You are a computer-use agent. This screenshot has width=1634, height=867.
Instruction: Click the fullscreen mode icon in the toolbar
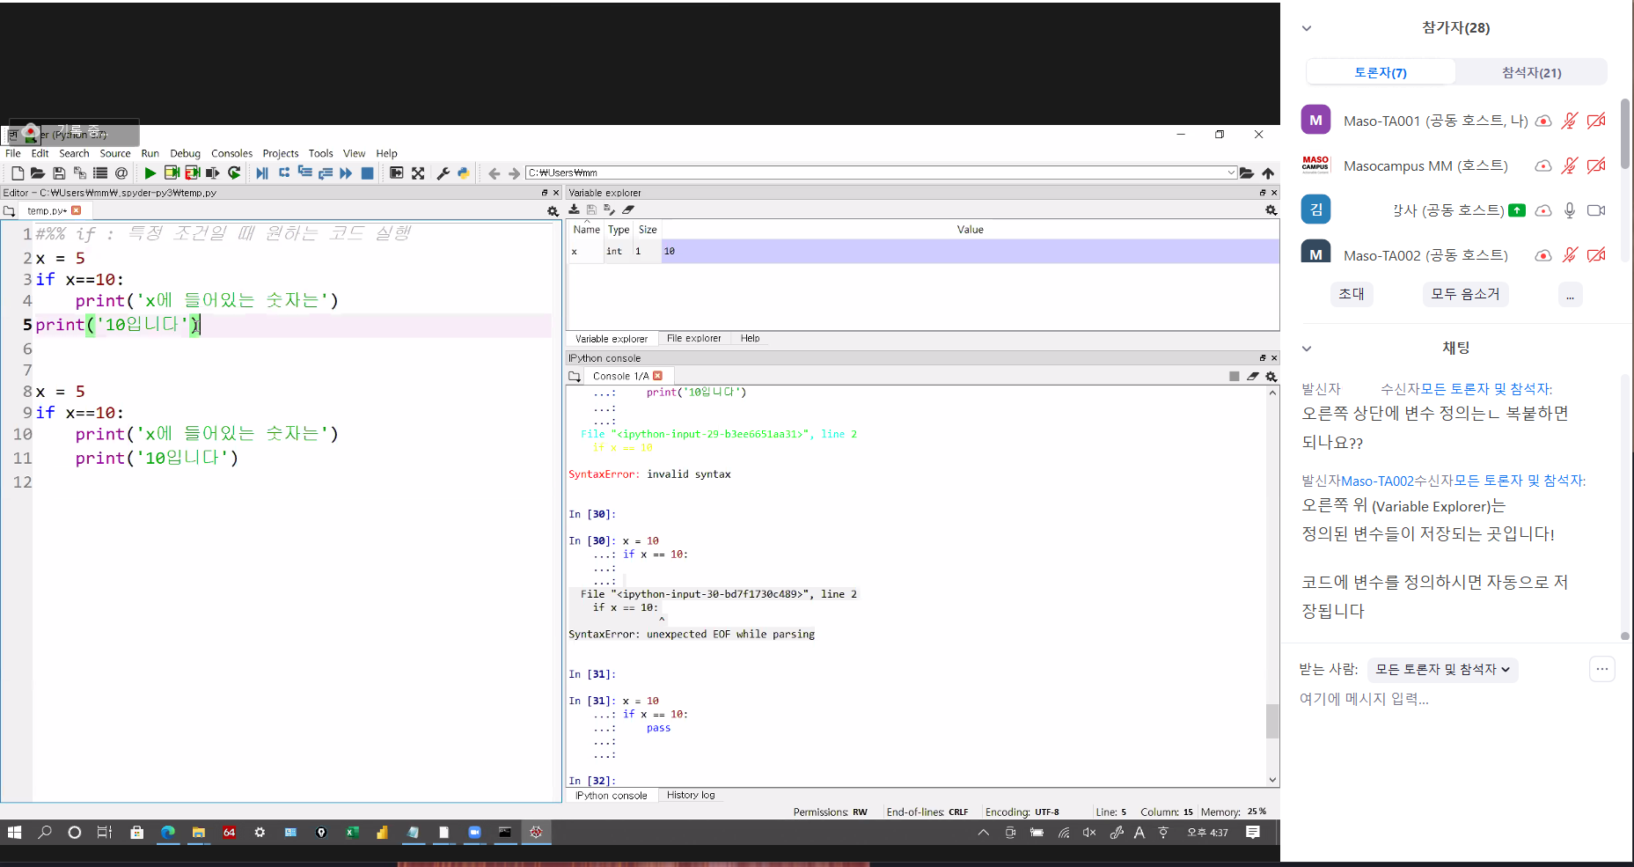[418, 173]
